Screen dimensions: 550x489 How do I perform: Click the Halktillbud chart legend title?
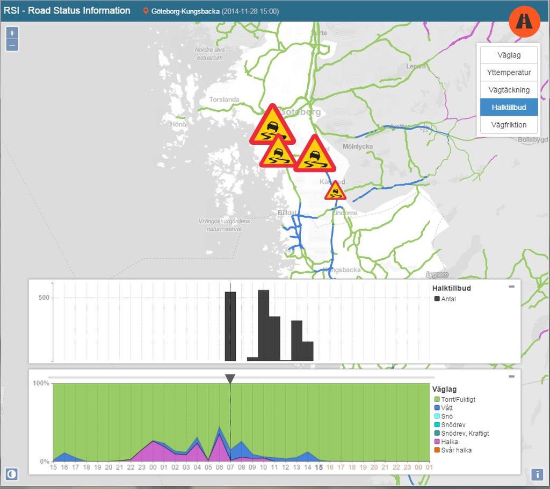click(x=451, y=288)
